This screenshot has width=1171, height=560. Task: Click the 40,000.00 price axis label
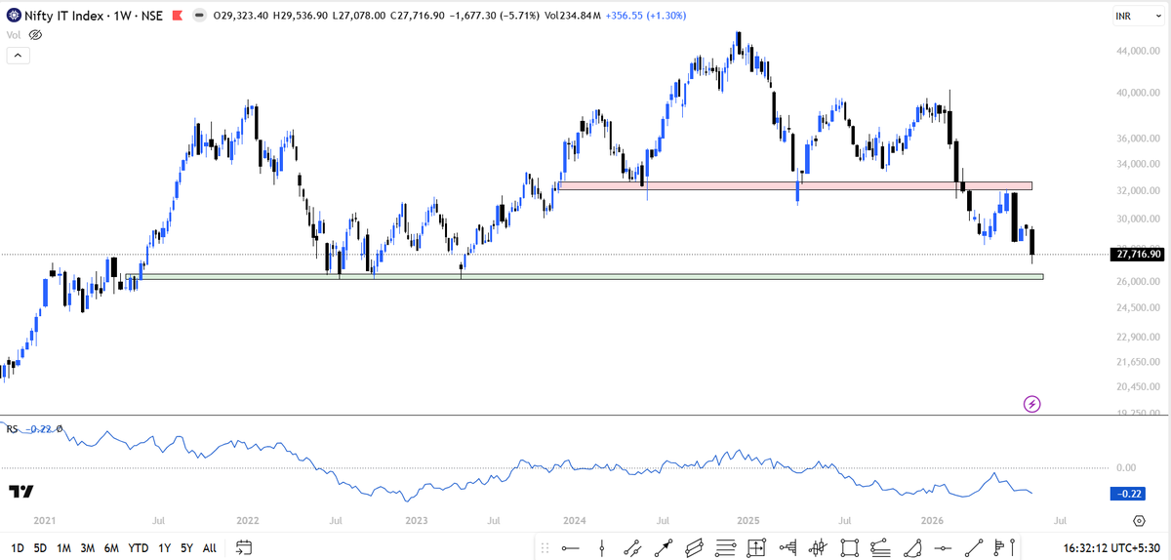pos(1138,94)
